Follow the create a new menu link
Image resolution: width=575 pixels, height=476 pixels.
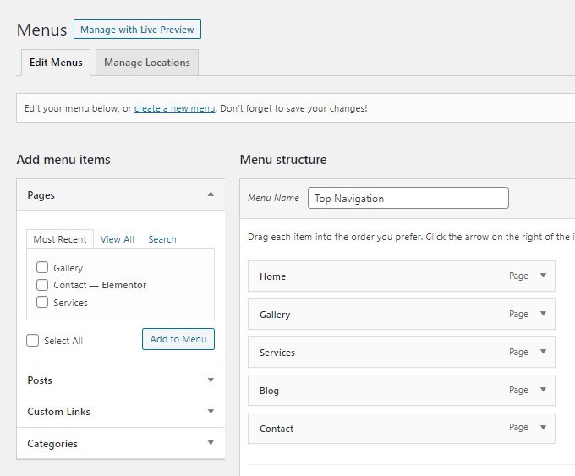[174, 108]
